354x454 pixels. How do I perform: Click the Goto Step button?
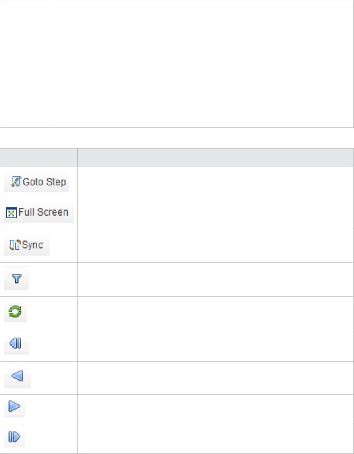[x=37, y=182]
